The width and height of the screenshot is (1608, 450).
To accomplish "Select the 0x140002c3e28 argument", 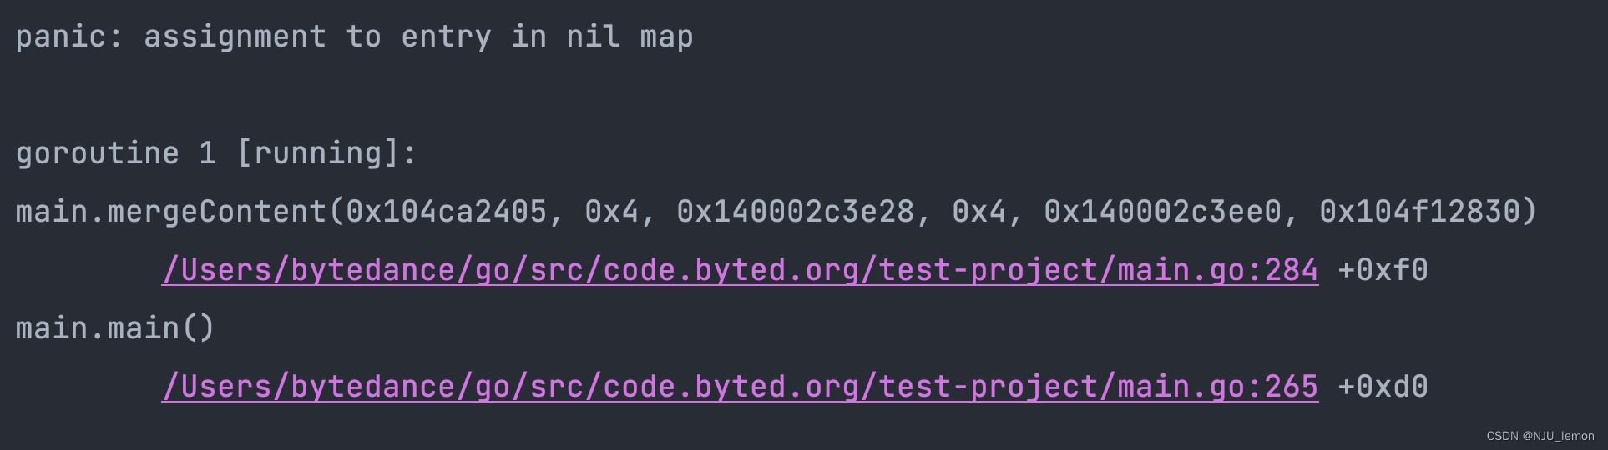I will (x=796, y=212).
